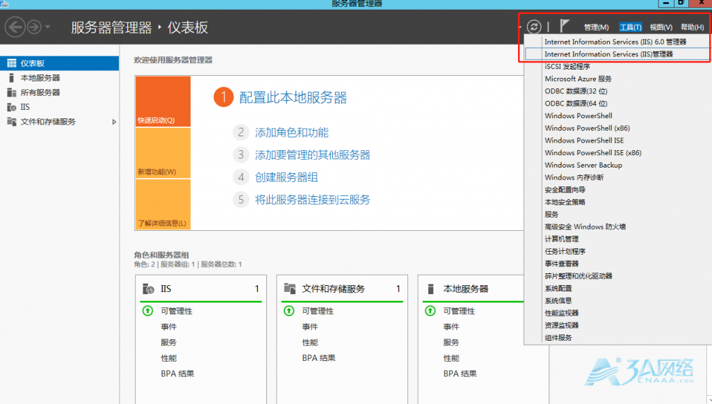Screen dimensions: 712x404
Task: Click 配置此本地服务器 link
Action: (293, 97)
